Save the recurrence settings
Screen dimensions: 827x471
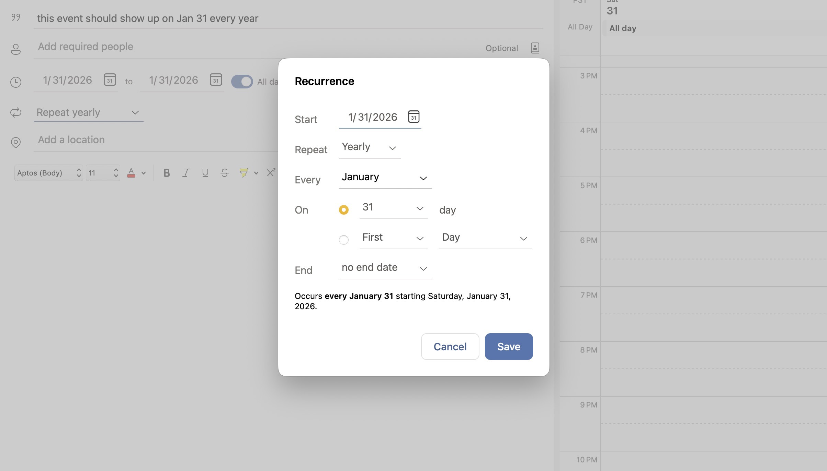(x=509, y=347)
